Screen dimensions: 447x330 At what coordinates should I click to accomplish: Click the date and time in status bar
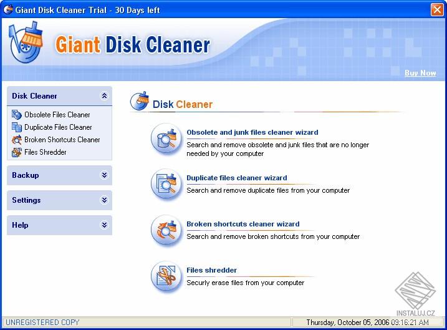[367, 323]
